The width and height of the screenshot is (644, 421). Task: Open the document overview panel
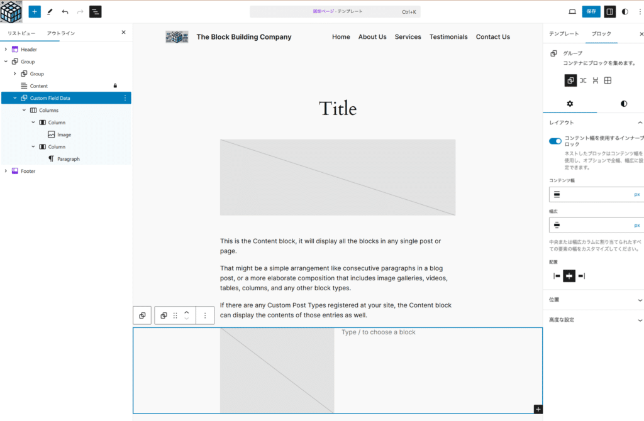tap(95, 11)
